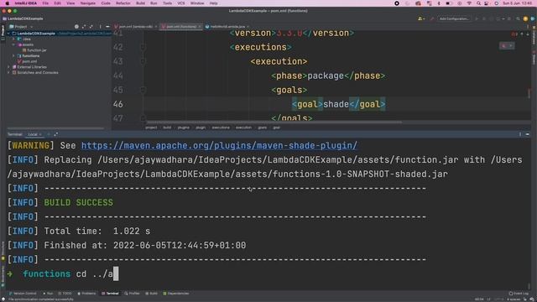The height and width of the screenshot is (302, 537).
Task: Open the Version Control tool window
Action: (23, 294)
